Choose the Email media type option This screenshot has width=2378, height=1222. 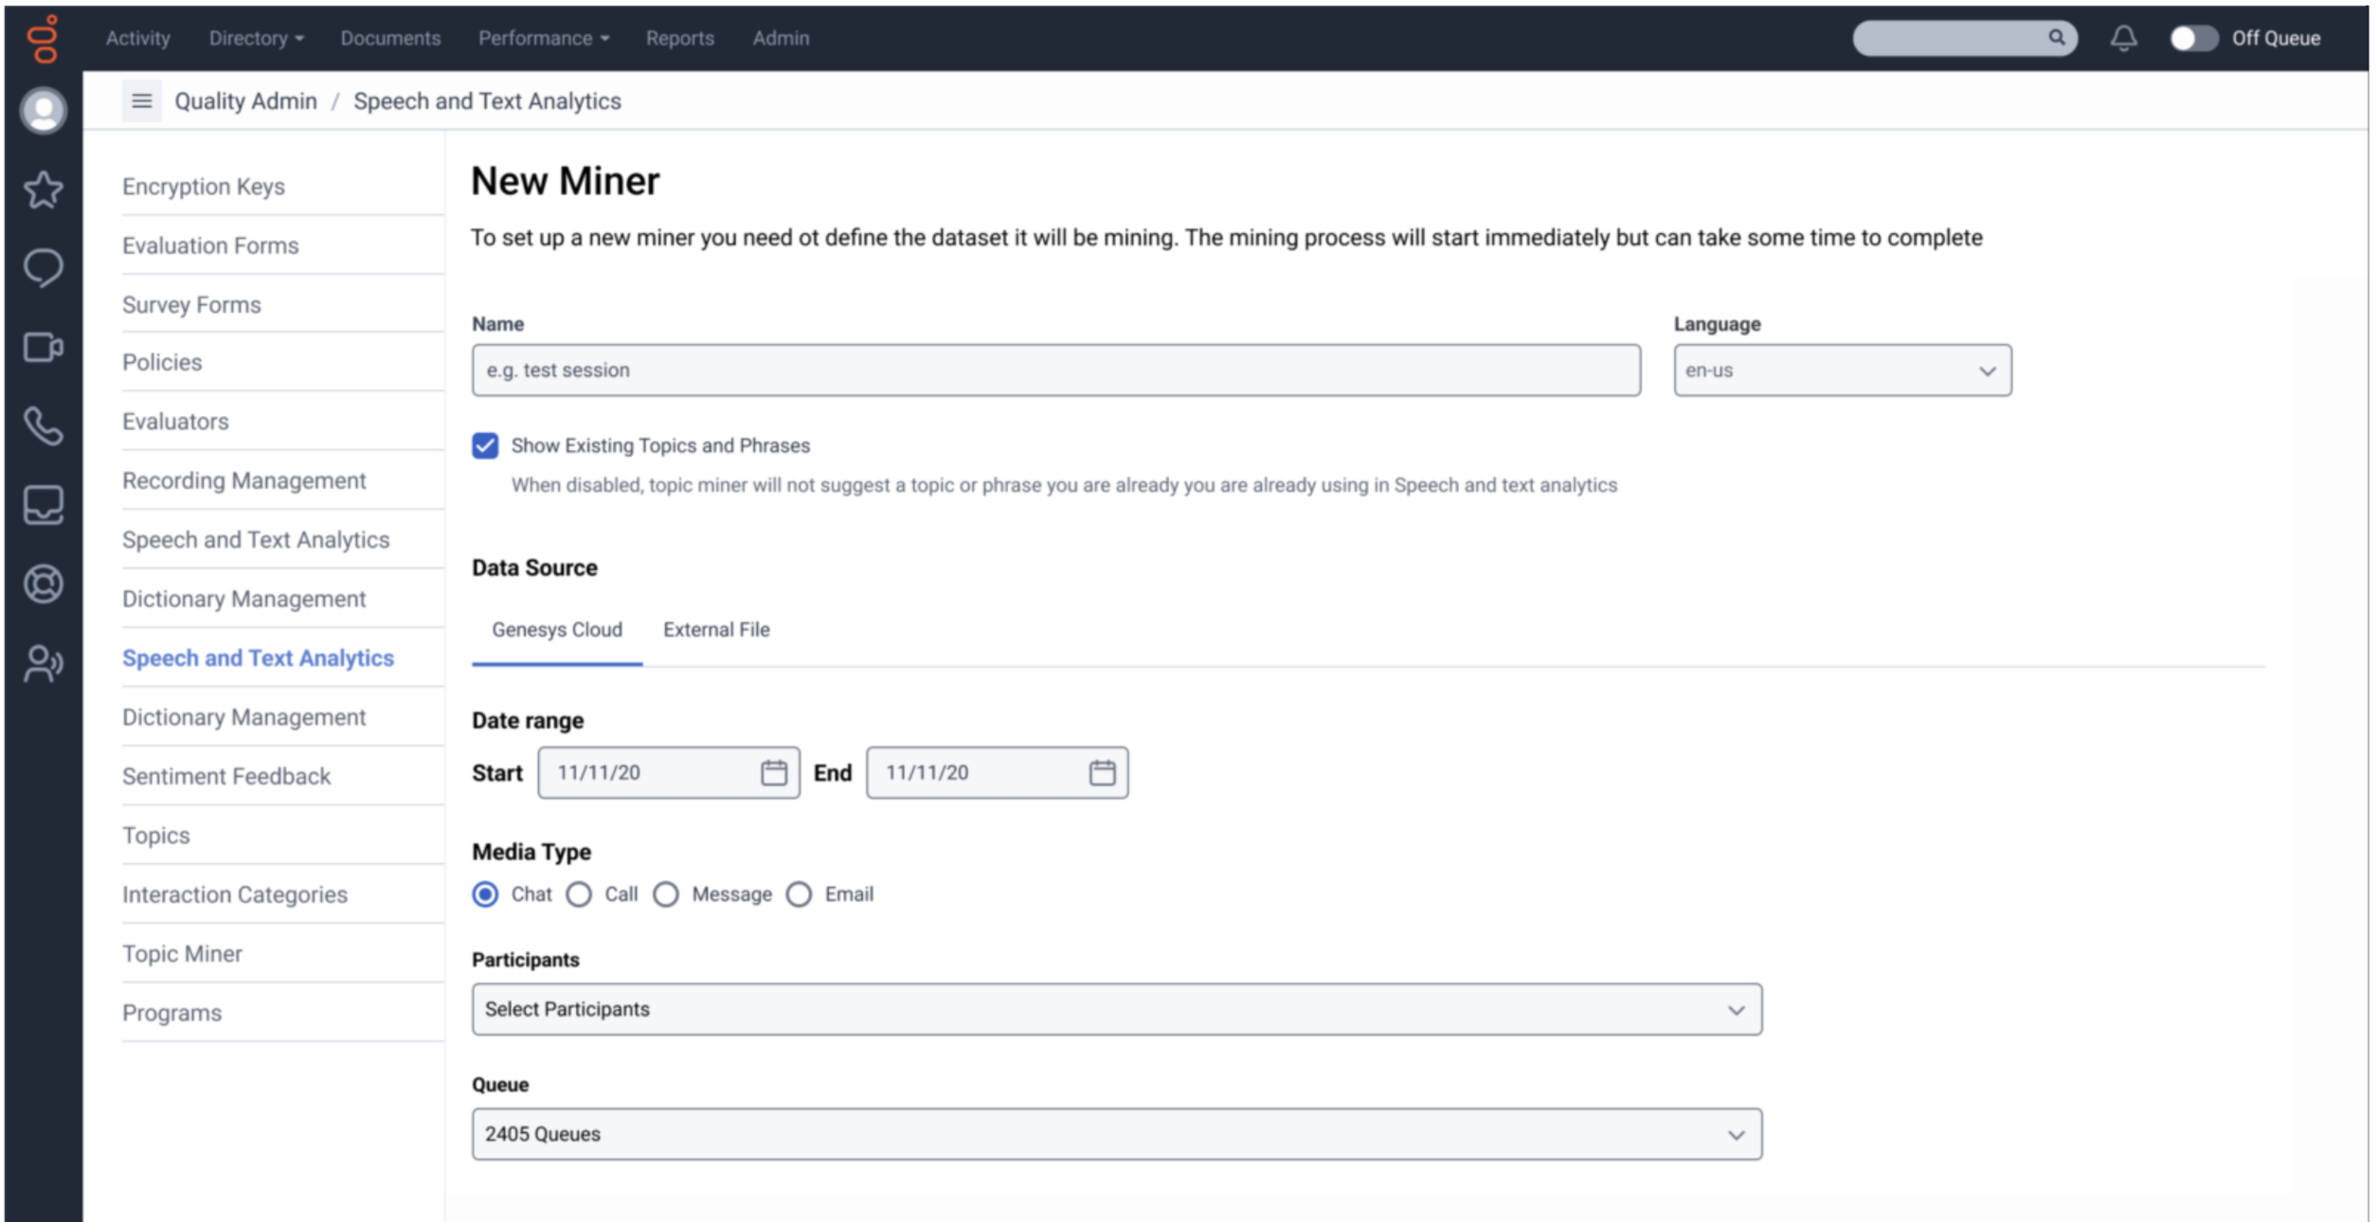point(799,894)
